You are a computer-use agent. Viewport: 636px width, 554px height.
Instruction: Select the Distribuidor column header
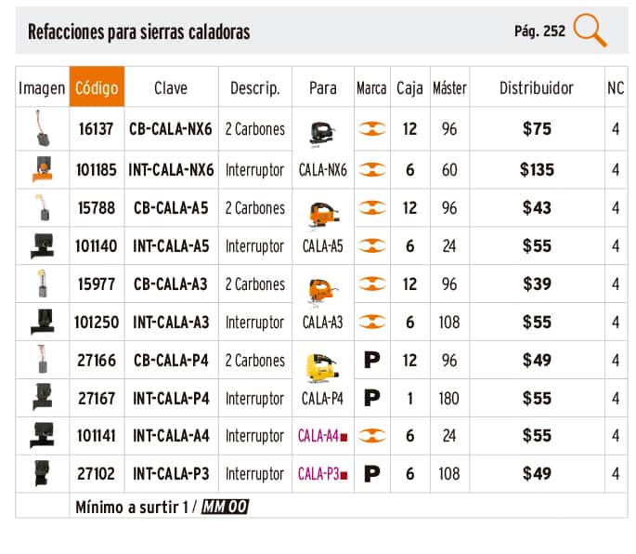click(537, 87)
